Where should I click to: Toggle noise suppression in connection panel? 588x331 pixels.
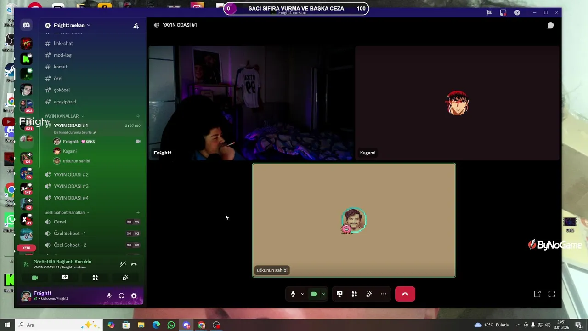(123, 264)
